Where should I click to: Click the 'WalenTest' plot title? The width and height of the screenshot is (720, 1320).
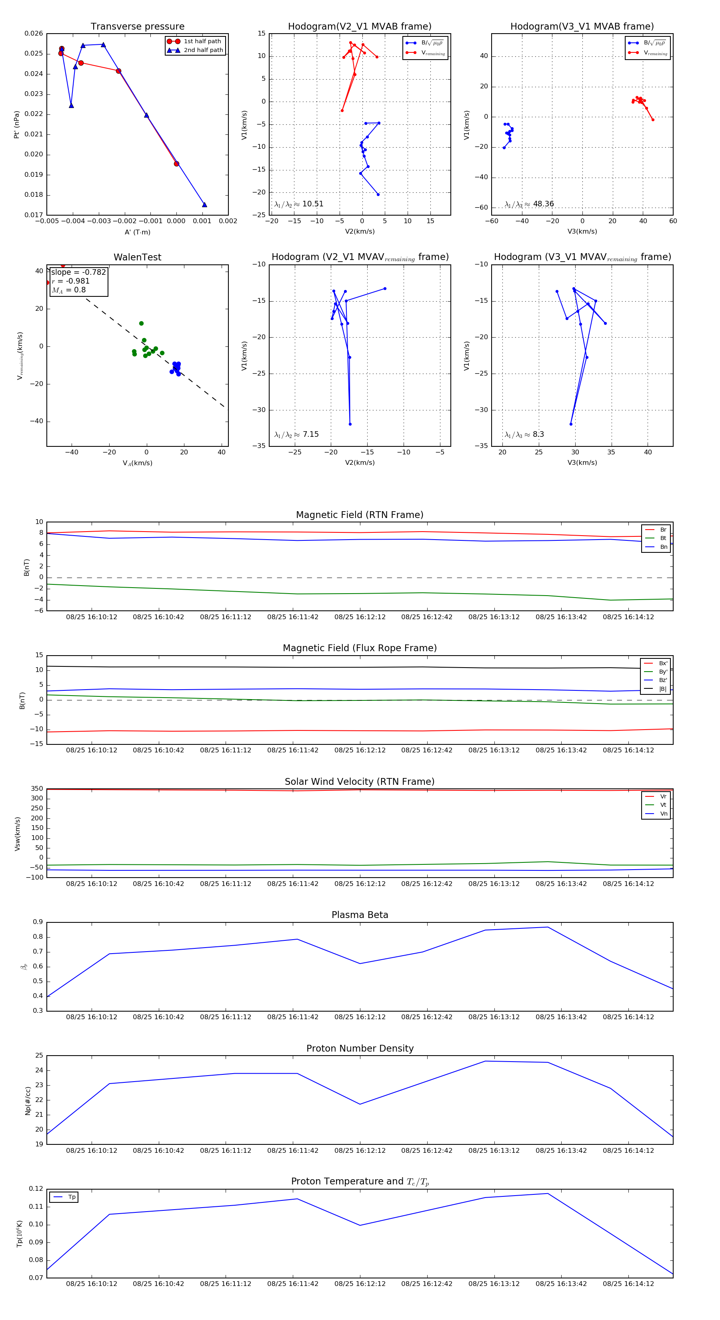coord(137,257)
